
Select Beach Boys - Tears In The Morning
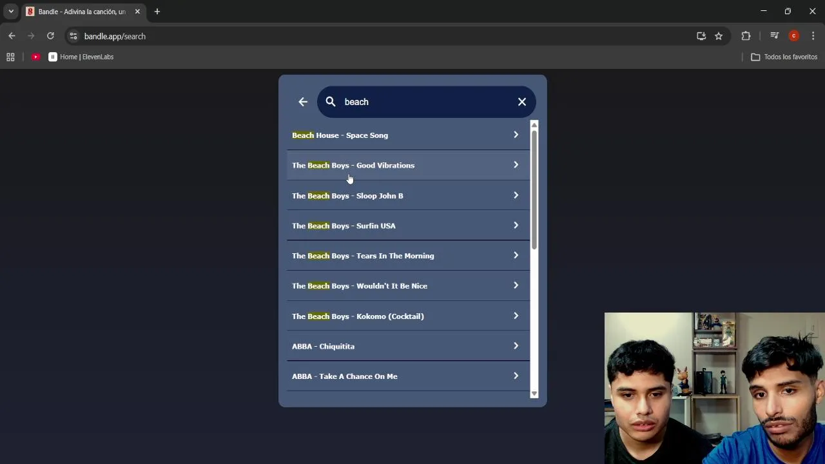(408, 256)
